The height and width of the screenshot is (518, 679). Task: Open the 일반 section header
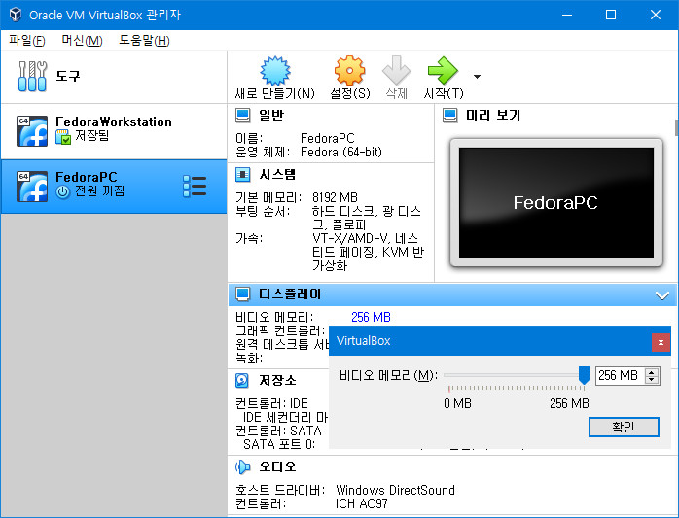[x=271, y=115]
